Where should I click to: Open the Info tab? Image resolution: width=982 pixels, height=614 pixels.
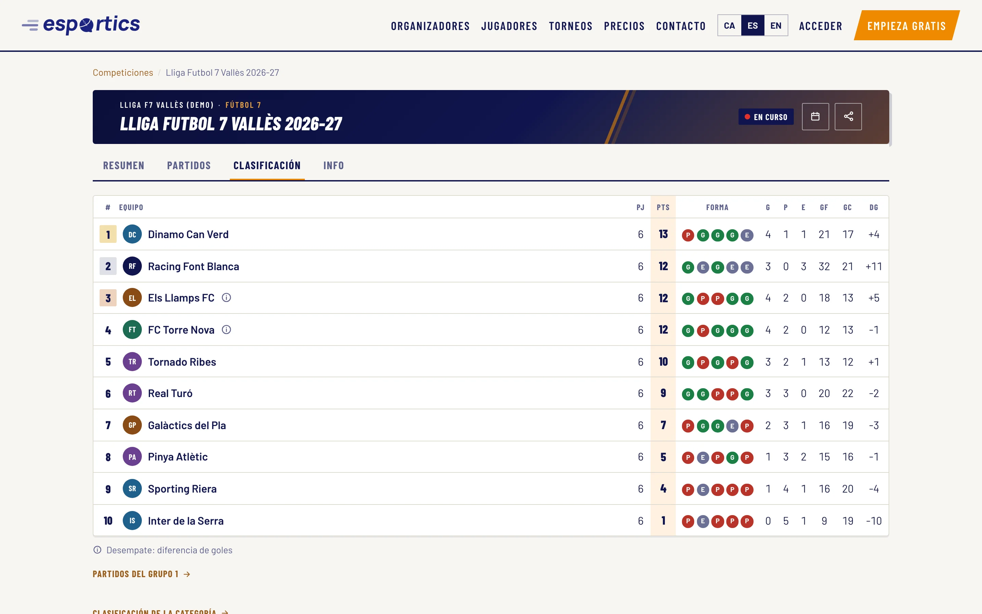[333, 166]
